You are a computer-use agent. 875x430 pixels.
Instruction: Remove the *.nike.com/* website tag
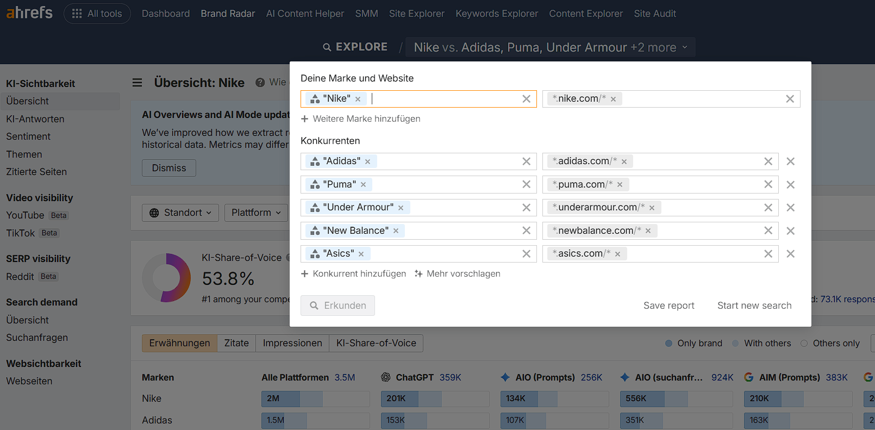point(613,99)
